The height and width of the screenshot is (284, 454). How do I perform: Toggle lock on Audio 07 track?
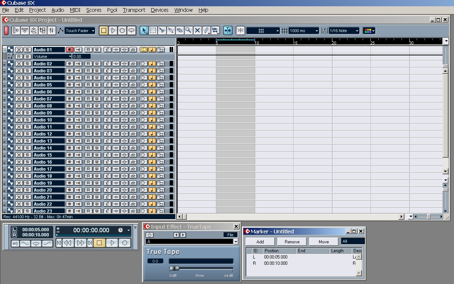pyautogui.click(x=160, y=99)
